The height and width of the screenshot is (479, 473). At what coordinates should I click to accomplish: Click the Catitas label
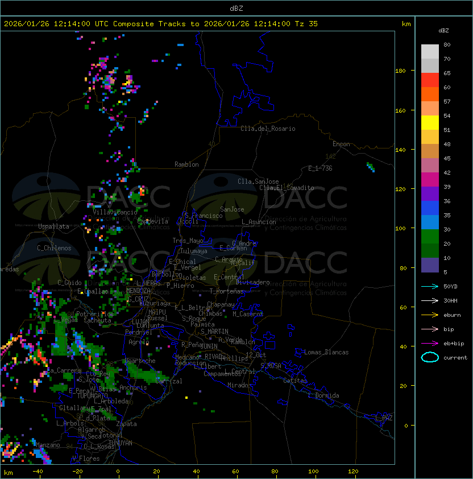click(295, 381)
